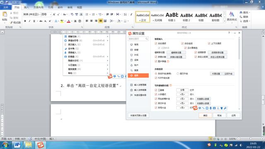Open File Explorer from the taskbar
This screenshot has width=265, height=149.
pos(29,145)
